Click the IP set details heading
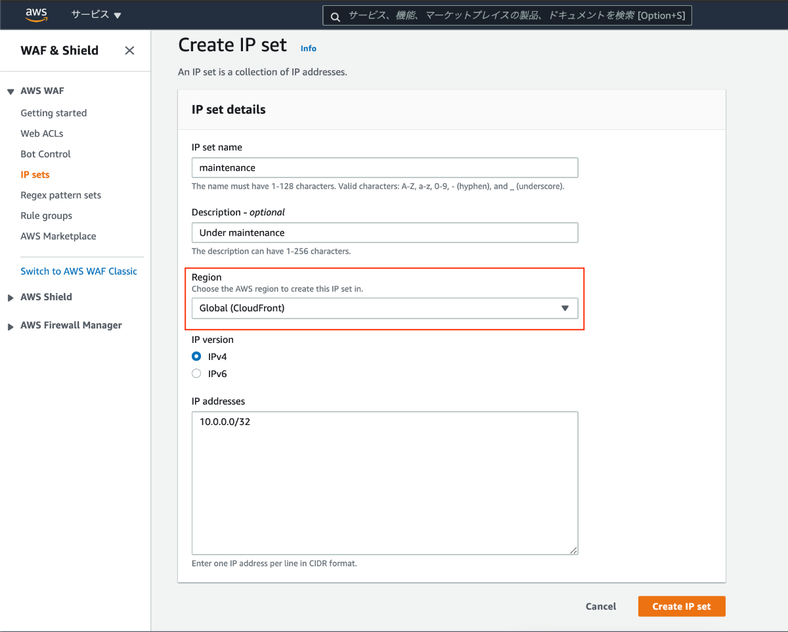The height and width of the screenshot is (632, 788). click(229, 110)
